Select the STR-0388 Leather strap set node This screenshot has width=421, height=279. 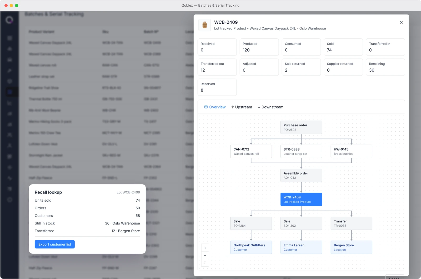coord(301,151)
